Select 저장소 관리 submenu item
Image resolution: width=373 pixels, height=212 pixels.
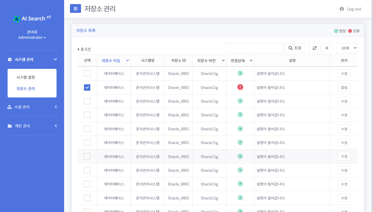pyautogui.click(x=26, y=89)
